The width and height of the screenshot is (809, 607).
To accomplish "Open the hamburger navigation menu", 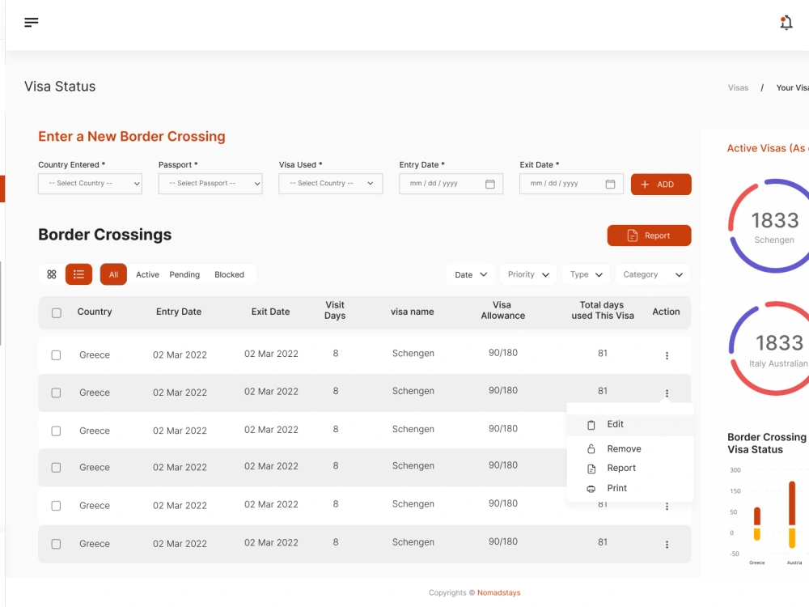I will pos(31,22).
